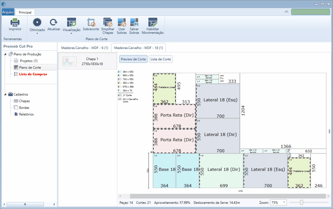
Task: Collapse the Plano de Produção tree node
Action: (x=6, y=54)
